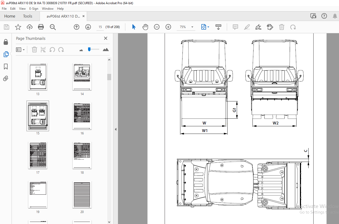Viewport: 339px width, 224px height.
Task: Rotate pages counterclockwise in thumbnails
Action: 52,50
